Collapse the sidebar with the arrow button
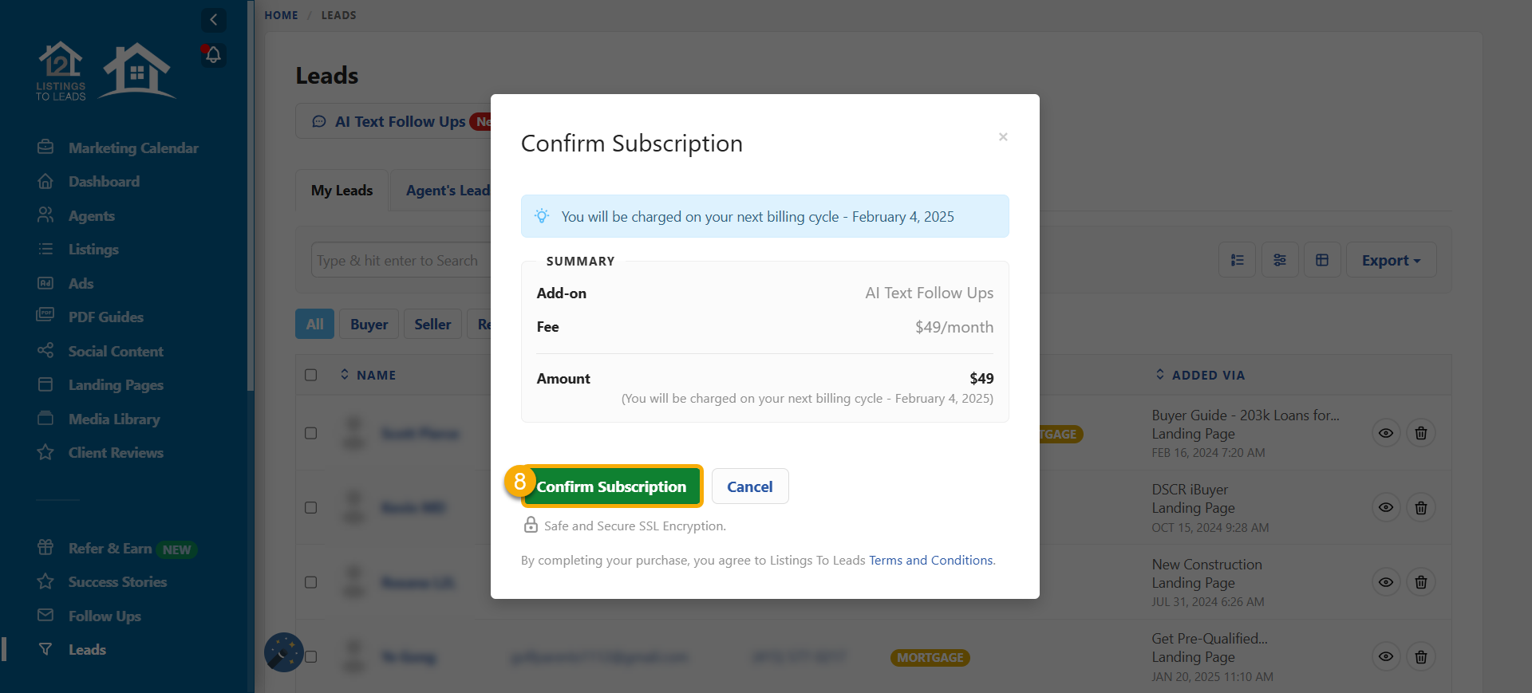 click(x=213, y=20)
